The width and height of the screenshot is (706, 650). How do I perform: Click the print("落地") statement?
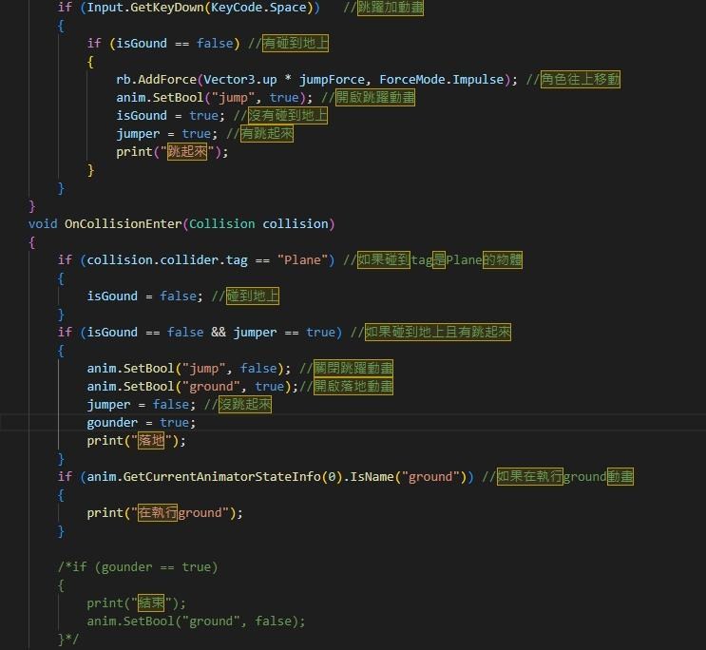point(137,441)
